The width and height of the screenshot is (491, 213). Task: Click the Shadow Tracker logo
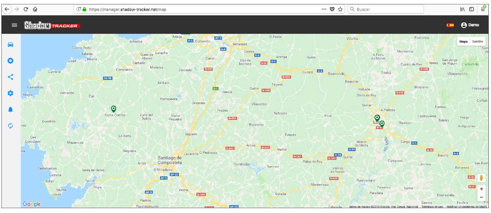click(52, 25)
